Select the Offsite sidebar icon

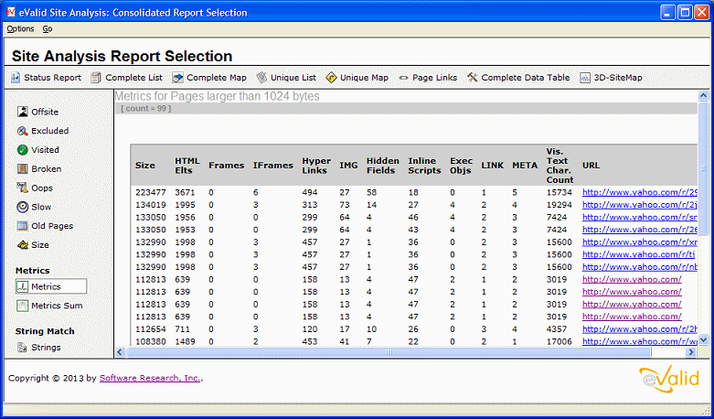click(x=23, y=112)
